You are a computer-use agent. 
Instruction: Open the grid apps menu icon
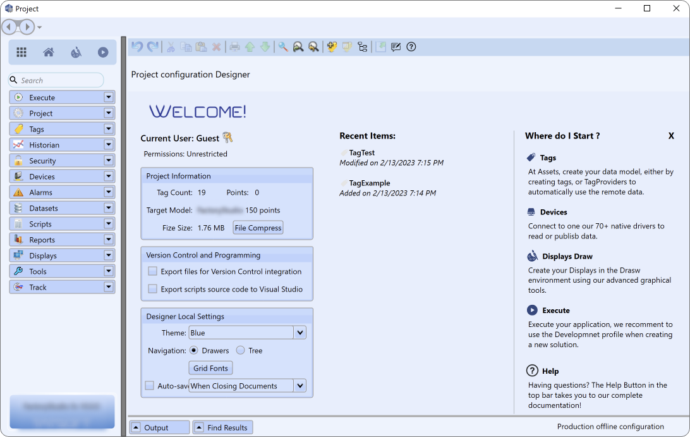21,52
